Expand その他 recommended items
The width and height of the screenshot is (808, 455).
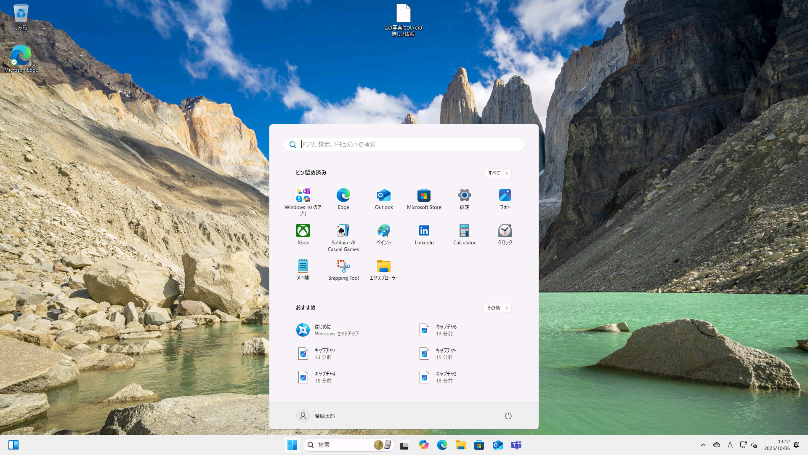[x=497, y=308]
